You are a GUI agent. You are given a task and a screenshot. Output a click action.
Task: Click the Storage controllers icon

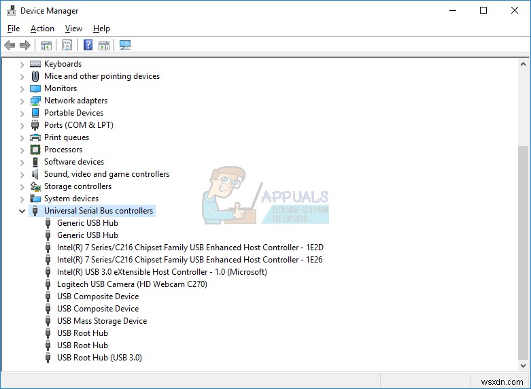click(x=35, y=186)
